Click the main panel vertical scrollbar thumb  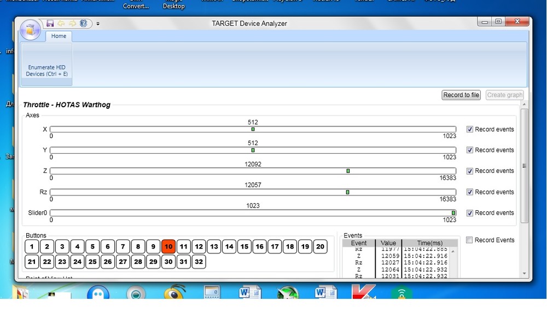[x=524, y=166]
